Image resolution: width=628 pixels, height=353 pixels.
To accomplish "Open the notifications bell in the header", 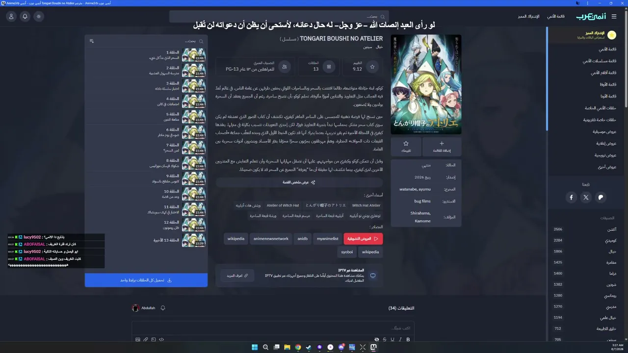I will [25, 16].
